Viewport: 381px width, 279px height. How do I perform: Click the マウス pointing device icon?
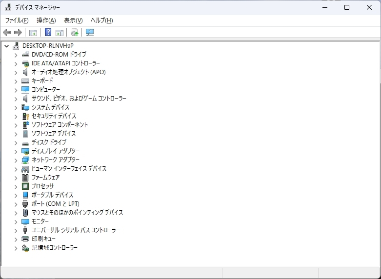coord(25,213)
